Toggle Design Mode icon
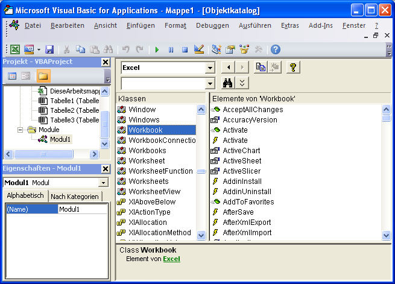The height and width of the screenshot is (284, 395). tap(199, 49)
